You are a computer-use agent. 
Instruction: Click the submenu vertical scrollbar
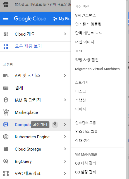click(127, 90)
